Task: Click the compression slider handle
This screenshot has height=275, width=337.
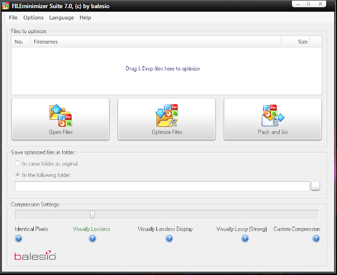Action: (92, 215)
